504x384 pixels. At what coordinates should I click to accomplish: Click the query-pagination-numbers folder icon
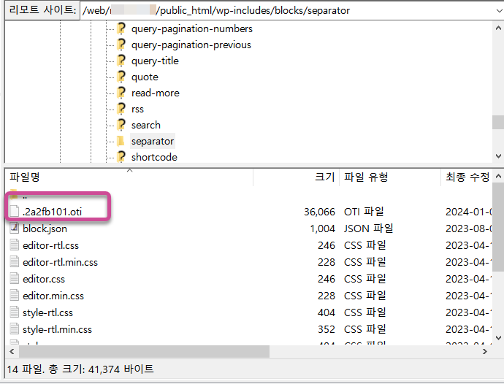click(x=121, y=28)
